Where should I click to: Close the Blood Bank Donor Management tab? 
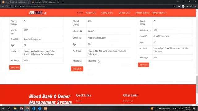click(29, 2)
